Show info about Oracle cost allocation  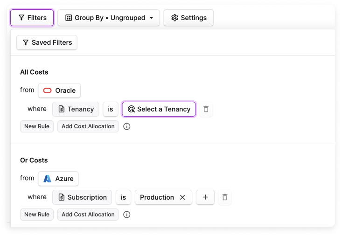pos(127,126)
